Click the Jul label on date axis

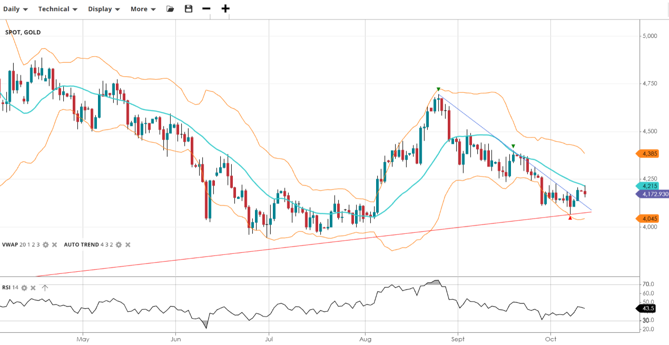(269, 340)
